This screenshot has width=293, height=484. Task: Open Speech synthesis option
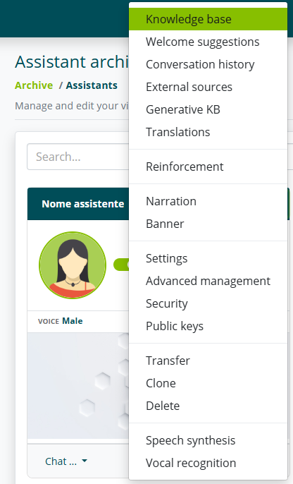(208, 440)
